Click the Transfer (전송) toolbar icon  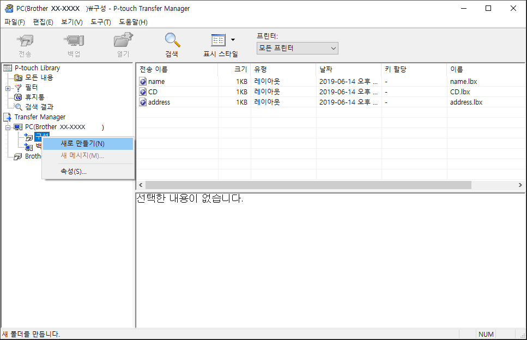click(25, 41)
